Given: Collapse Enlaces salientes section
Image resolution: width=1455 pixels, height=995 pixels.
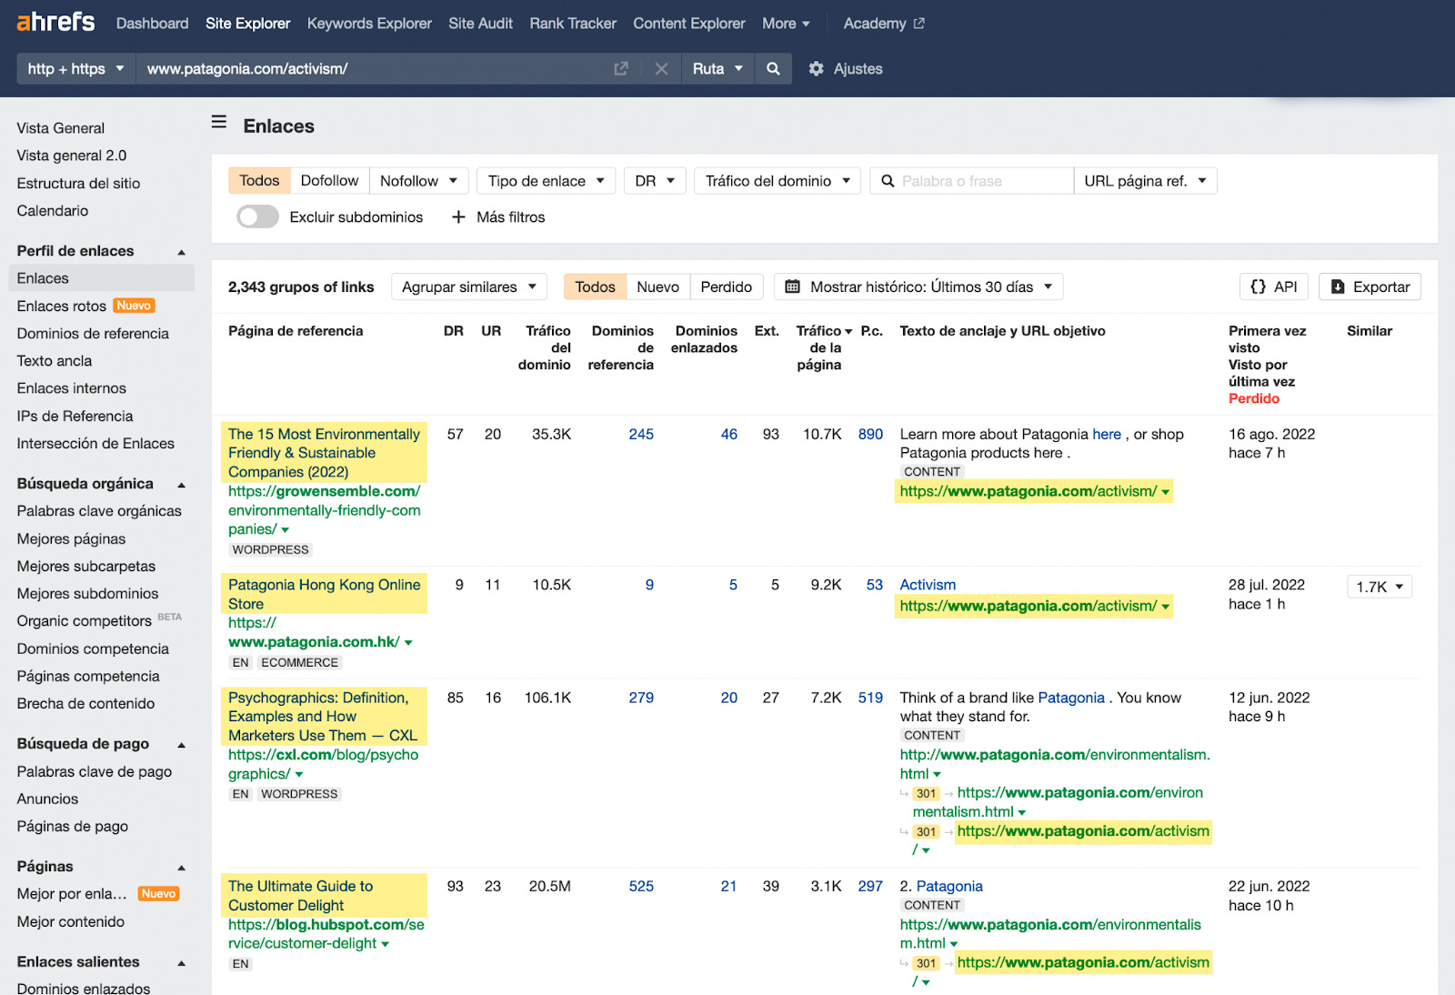Looking at the screenshot, I should (181, 963).
